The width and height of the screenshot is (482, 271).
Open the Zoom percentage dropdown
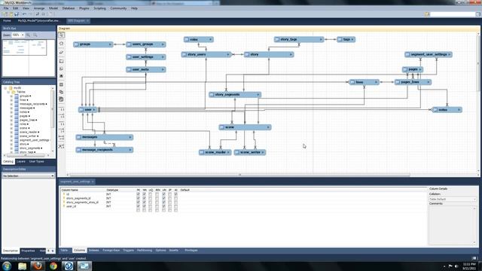(23, 35)
